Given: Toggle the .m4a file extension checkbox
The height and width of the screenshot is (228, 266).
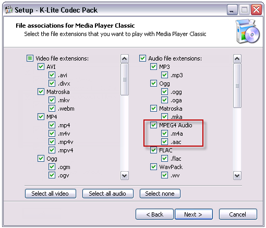Looking at the screenshot, I should pos(164,134).
